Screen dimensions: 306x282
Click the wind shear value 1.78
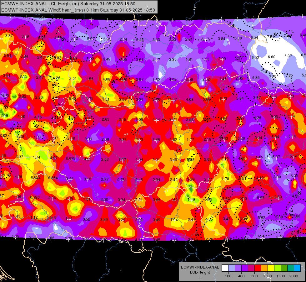225,179
